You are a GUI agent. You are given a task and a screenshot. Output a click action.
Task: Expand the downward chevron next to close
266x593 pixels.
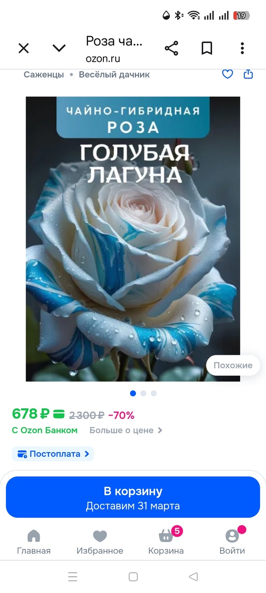(59, 48)
